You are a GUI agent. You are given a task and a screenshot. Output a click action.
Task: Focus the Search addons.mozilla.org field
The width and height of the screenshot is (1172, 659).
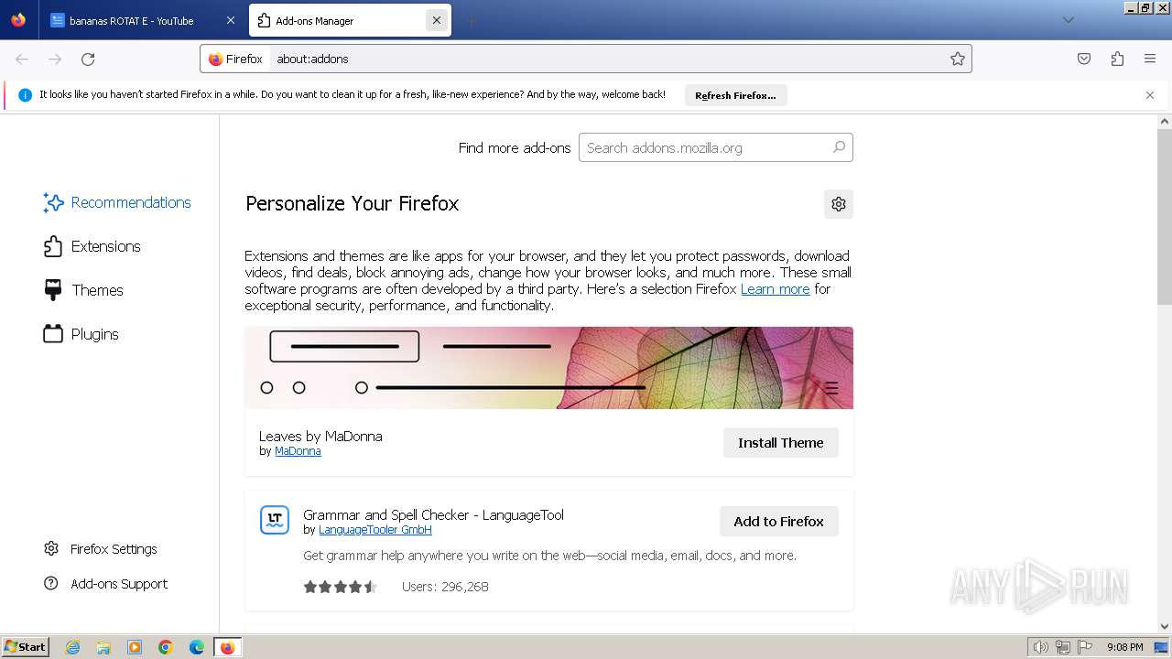(715, 147)
